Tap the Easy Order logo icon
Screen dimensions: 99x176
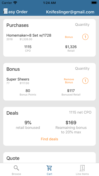(6, 11)
